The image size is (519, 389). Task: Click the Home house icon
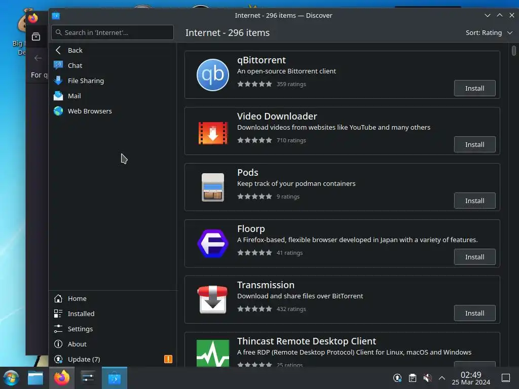pos(58,298)
